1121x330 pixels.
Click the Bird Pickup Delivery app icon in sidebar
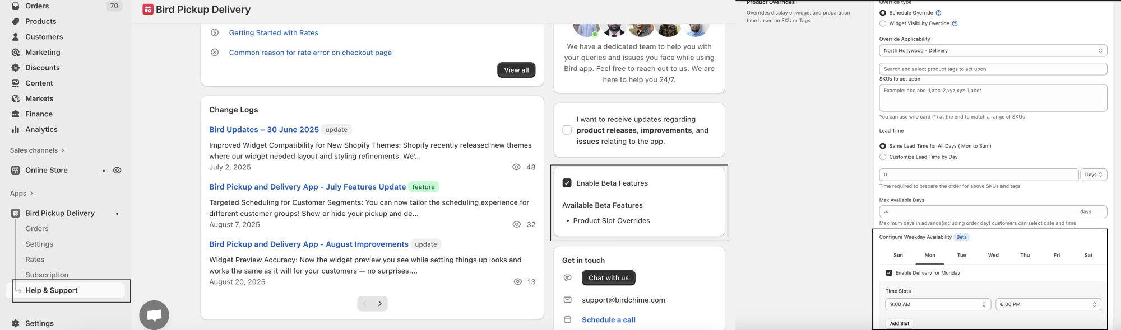pyautogui.click(x=16, y=213)
